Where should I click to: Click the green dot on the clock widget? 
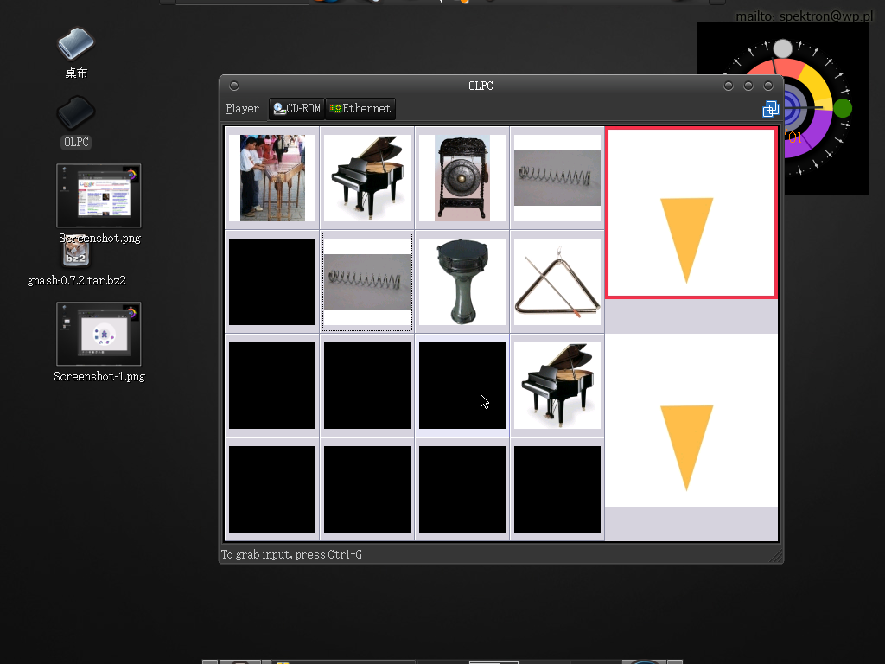coord(843,108)
